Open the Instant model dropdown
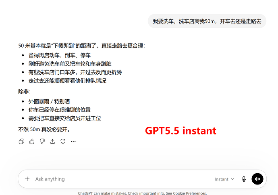 pos(224,179)
